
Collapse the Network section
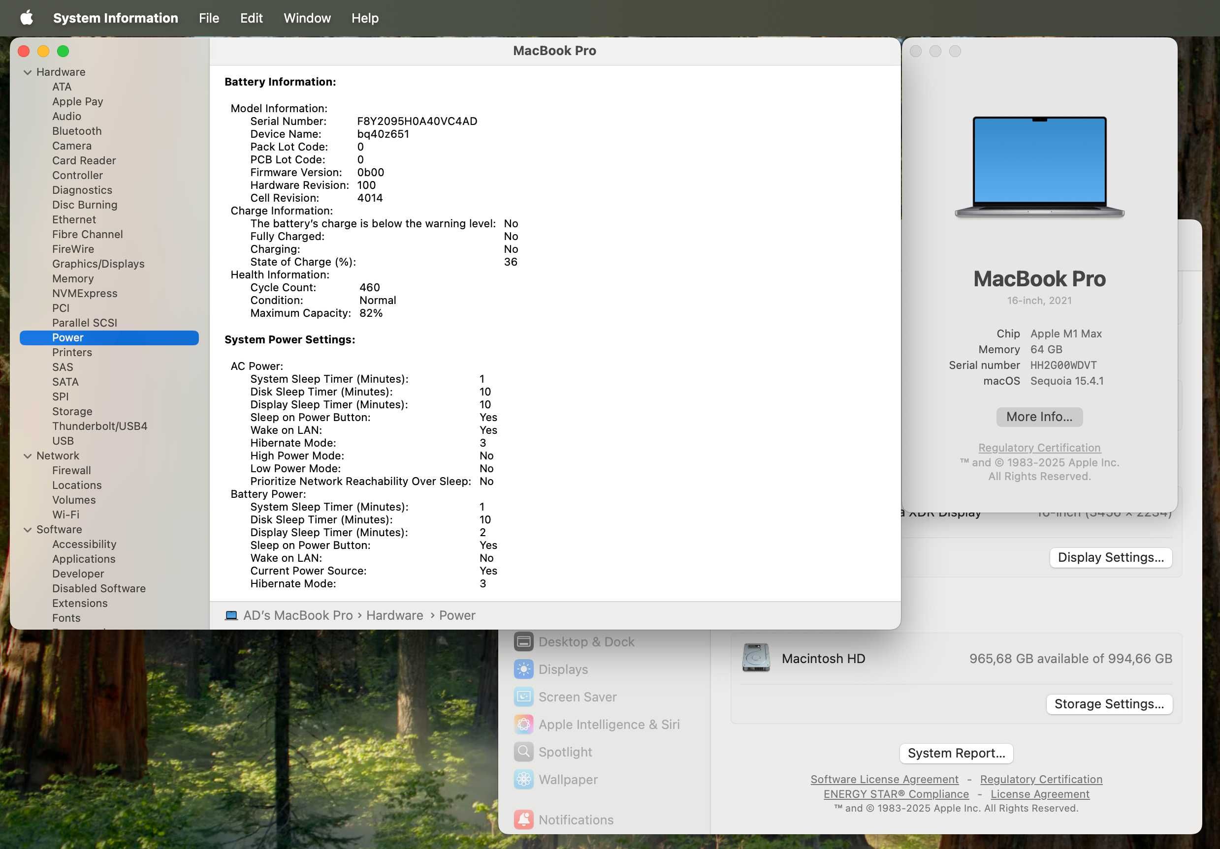point(28,456)
